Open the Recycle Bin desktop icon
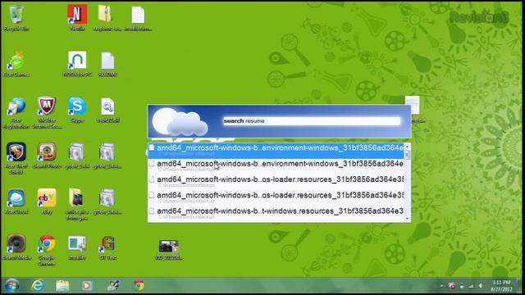 [x=16, y=18]
